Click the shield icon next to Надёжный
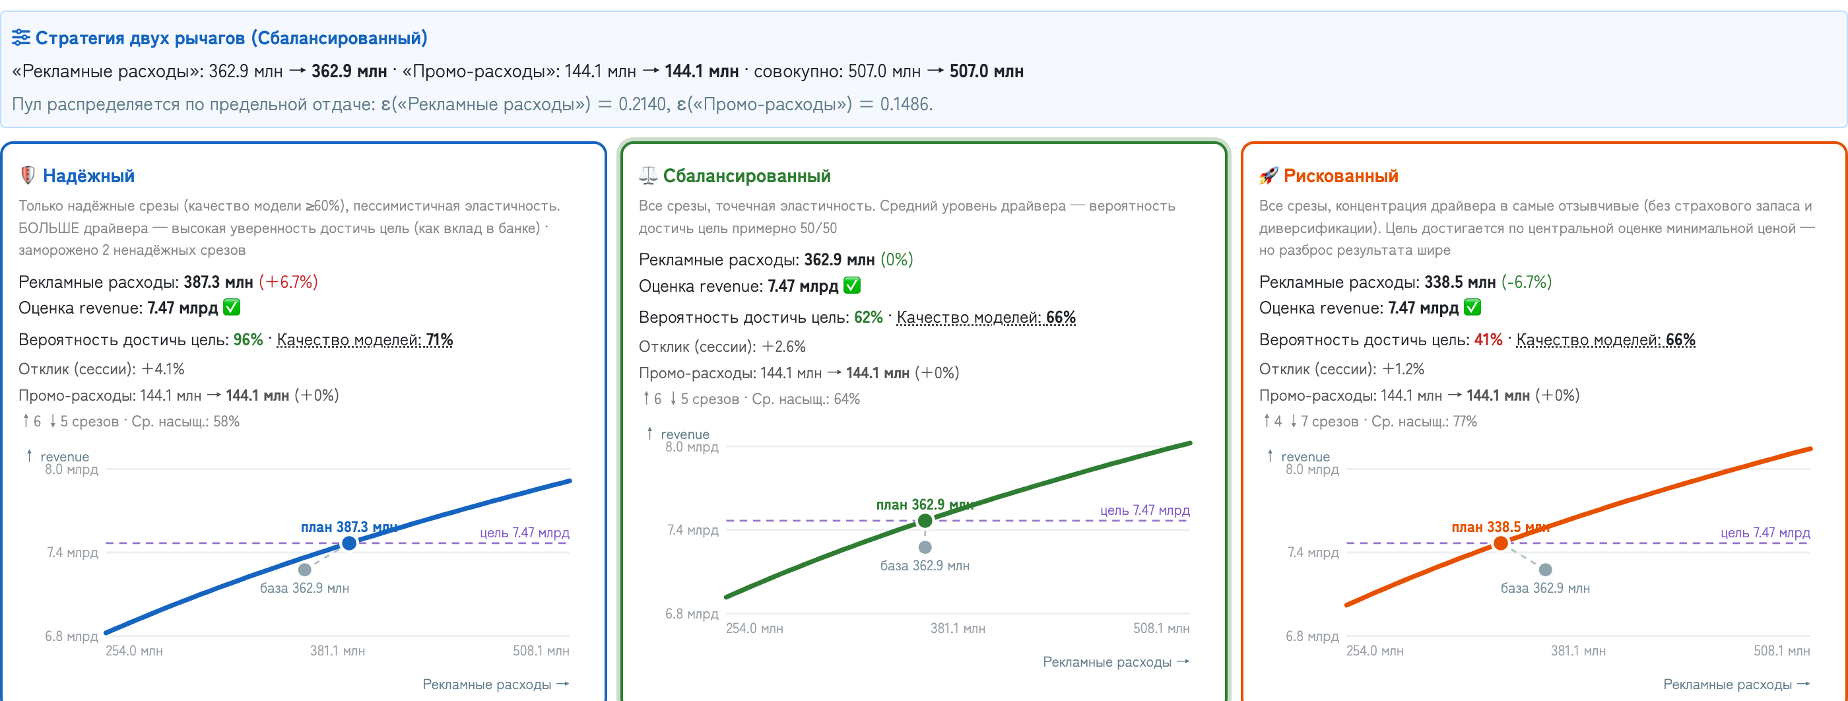 (27, 175)
